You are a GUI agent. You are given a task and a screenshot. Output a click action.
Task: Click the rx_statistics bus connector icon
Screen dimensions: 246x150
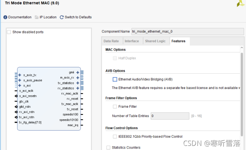coord(82,88)
